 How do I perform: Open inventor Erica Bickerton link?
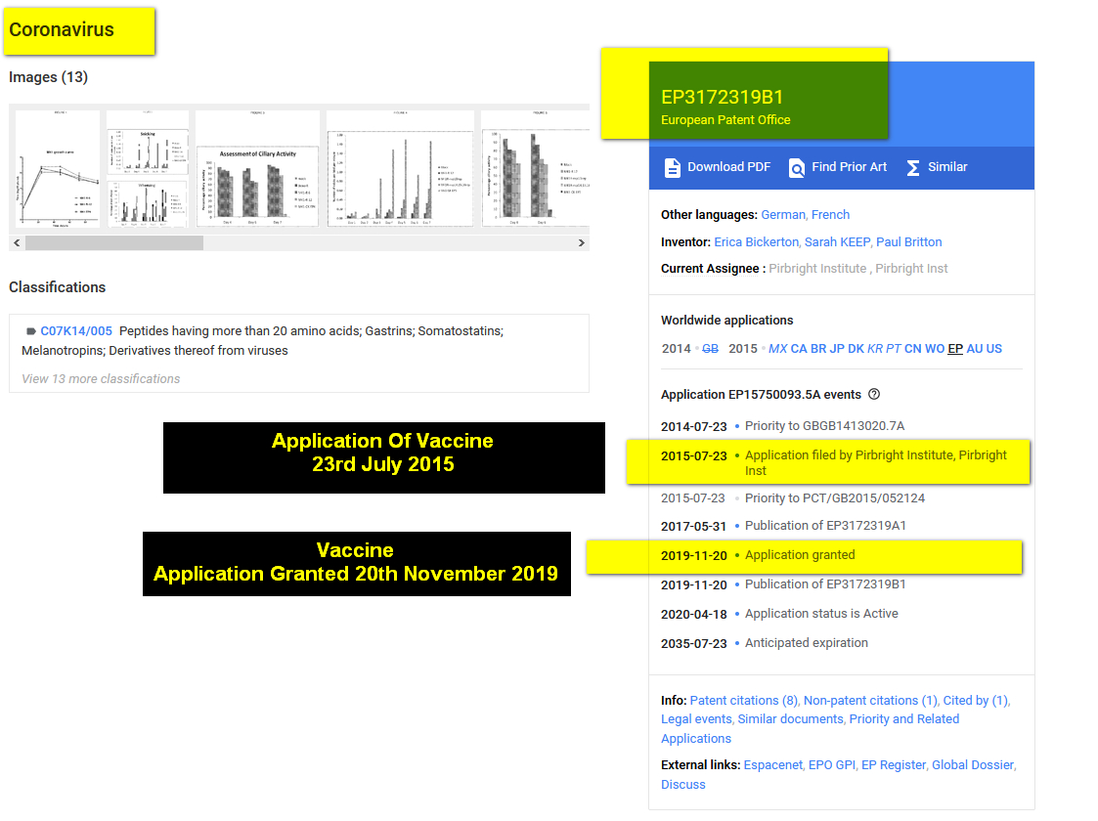pos(756,242)
